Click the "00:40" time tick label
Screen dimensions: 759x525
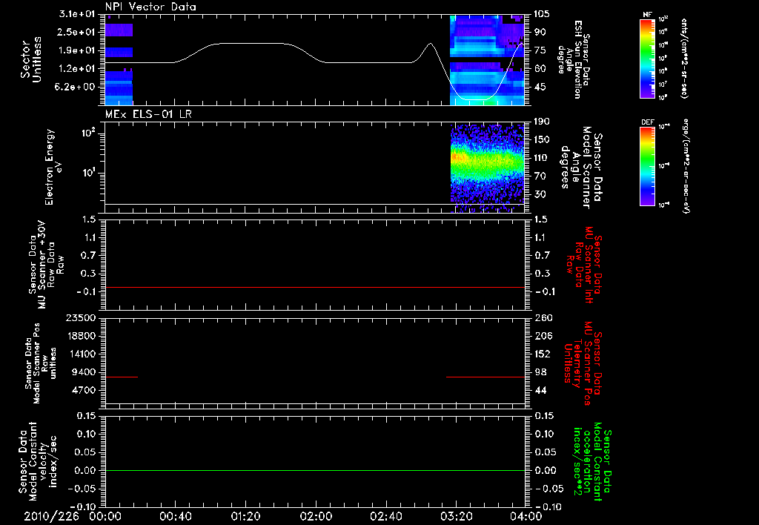click(175, 517)
